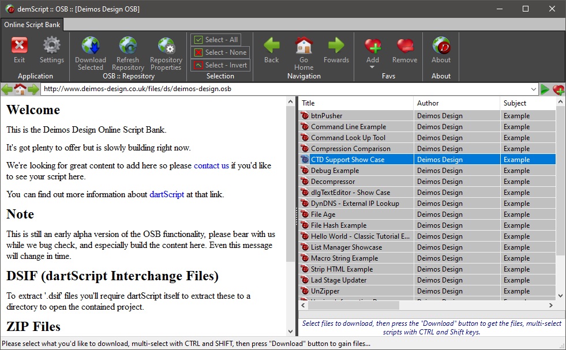Click the script icon next to UnZipper
Viewport: 566px width, 350px height.
point(305,291)
